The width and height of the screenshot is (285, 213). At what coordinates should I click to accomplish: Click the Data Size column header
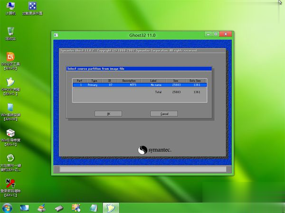point(195,81)
